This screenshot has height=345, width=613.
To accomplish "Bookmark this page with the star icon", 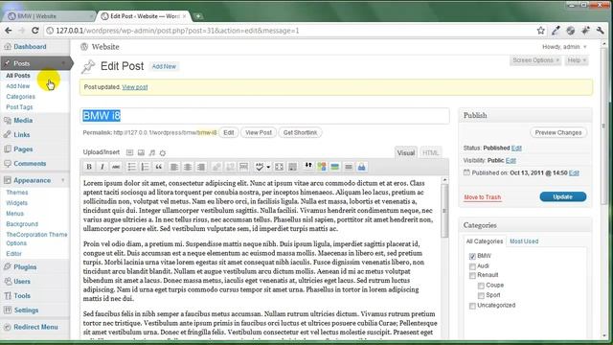I will (540, 31).
